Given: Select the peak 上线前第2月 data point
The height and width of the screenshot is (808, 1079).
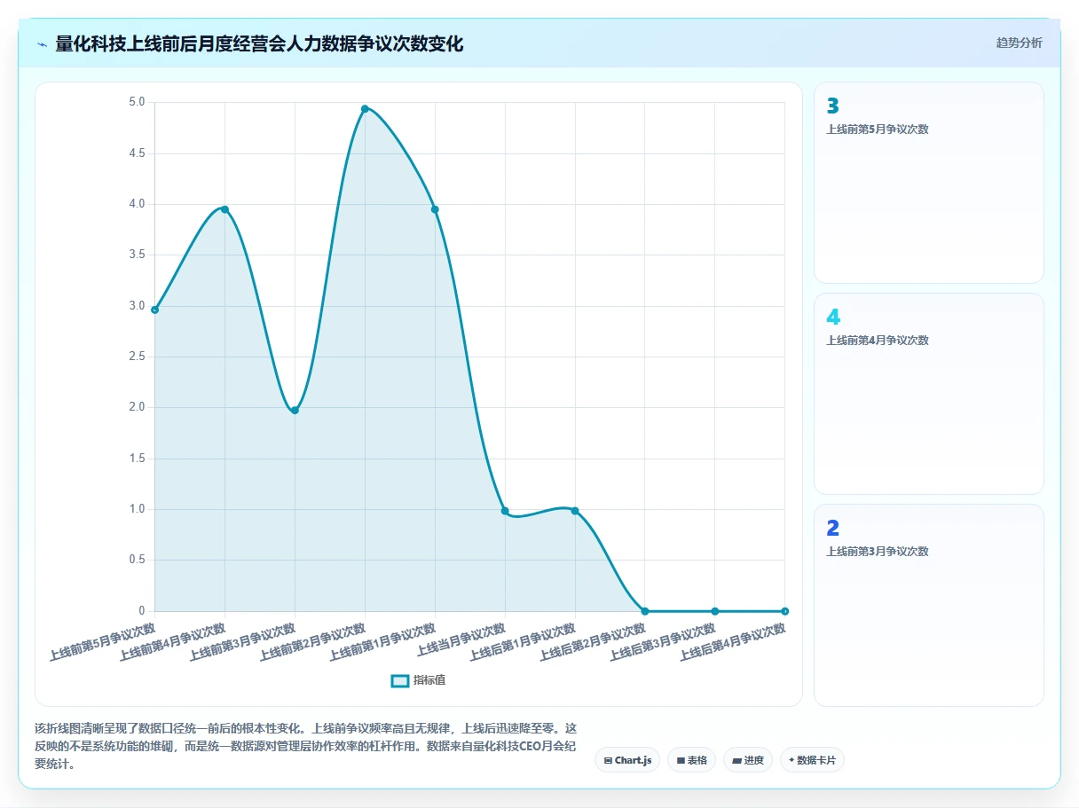Looking at the screenshot, I should pyautogui.click(x=365, y=108).
